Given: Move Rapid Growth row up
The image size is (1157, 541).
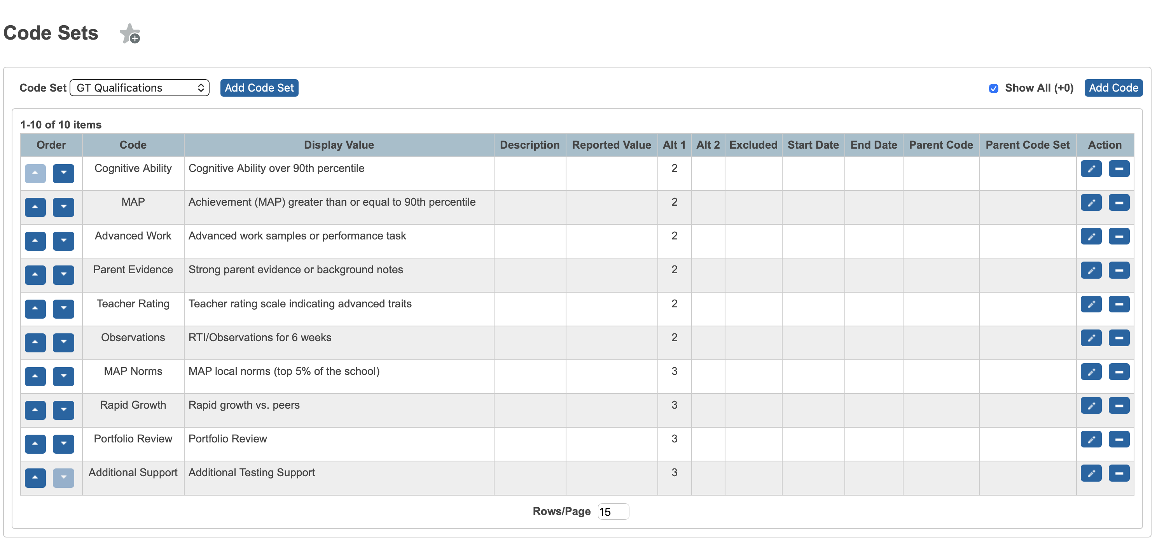Looking at the screenshot, I should 35,410.
